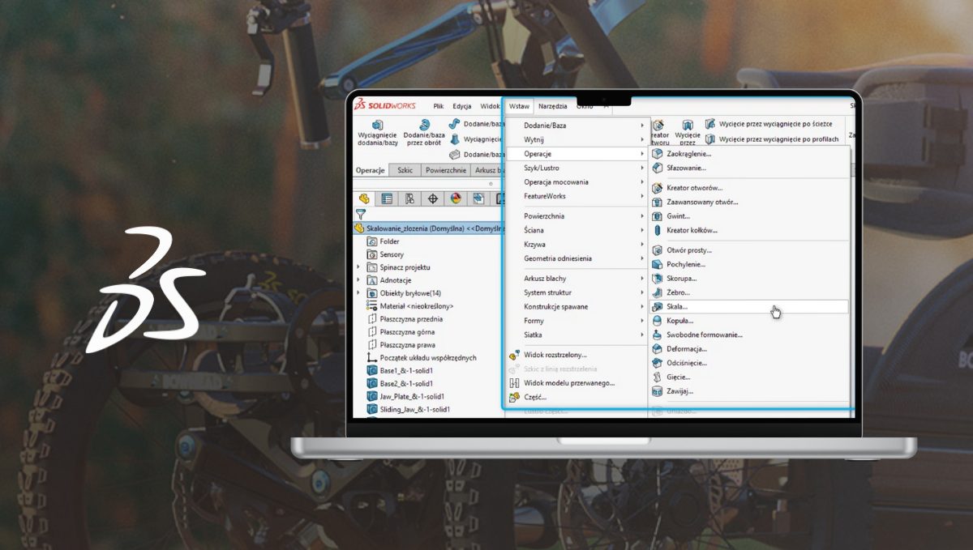This screenshot has height=550, width=973.
Task: Open the DimXpertManager crosshair tab icon
Action: click(x=433, y=198)
